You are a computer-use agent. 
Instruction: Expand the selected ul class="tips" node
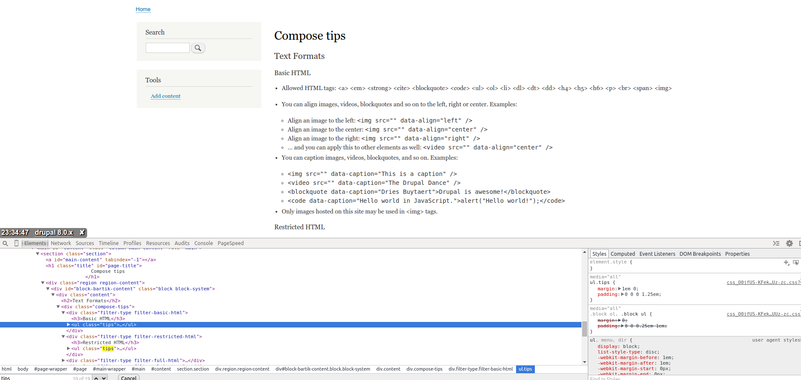click(68, 325)
